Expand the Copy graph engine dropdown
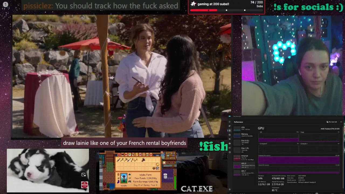Screen dimensions: 345x194 point(302,132)
